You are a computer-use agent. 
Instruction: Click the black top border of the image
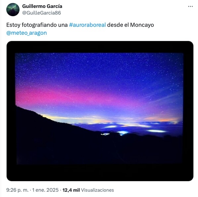pyautogui.click(x=100, y=47)
